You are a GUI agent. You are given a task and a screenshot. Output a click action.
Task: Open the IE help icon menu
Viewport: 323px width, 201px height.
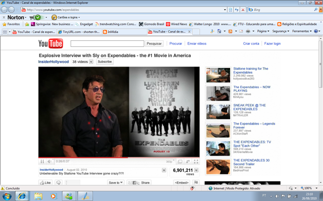(317, 31)
